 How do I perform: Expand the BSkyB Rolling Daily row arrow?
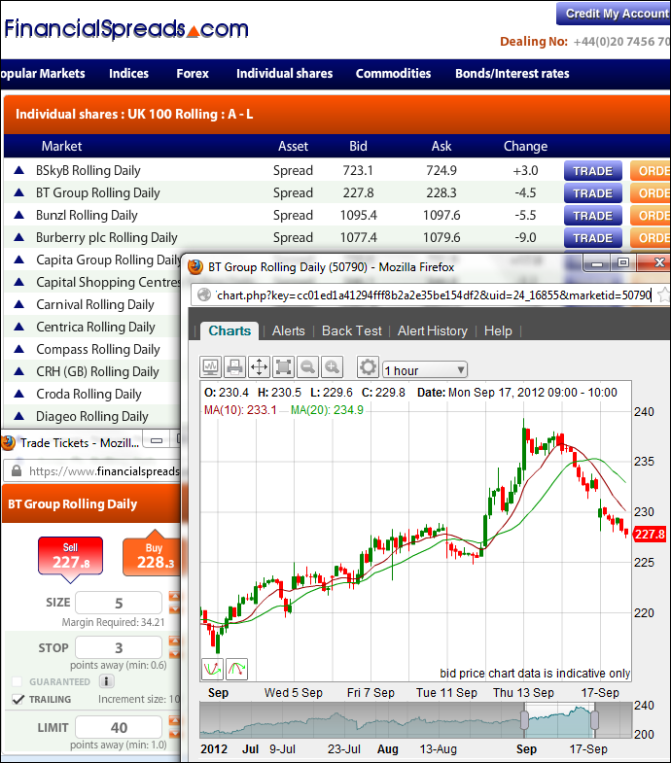click(18, 170)
